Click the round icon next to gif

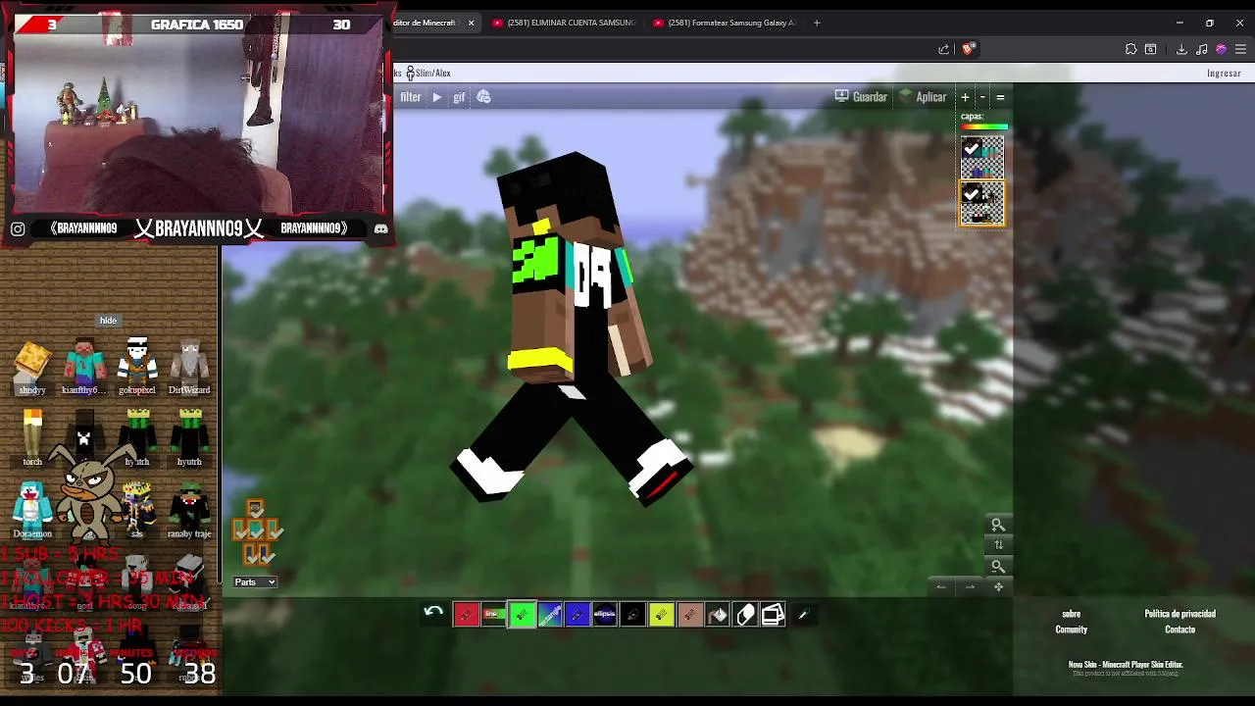coord(483,97)
